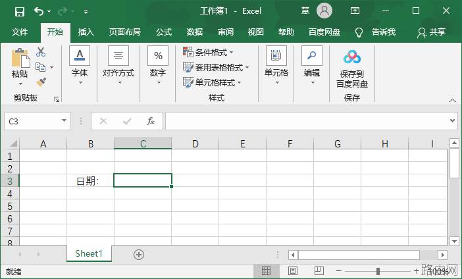The image size is (462, 279).
Task: Open the 剪贴板 dialog launcher
Action: pyautogui.click(x=57, y=99)
